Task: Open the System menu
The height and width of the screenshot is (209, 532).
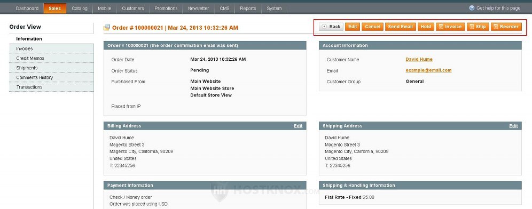Action: (x=274, y=9)
